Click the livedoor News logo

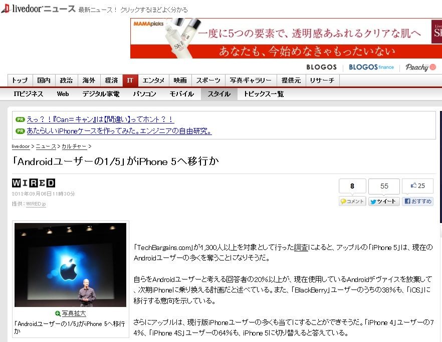[x=38, y=8]
